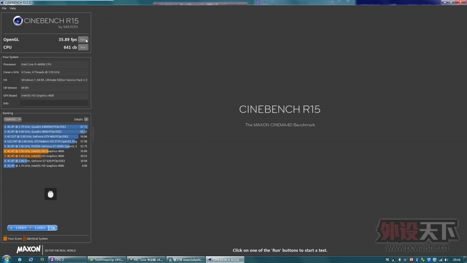Select ranking entry Quadro K4000M 67.71
Screen dimensions: 467x263
[x=46, y=127]
